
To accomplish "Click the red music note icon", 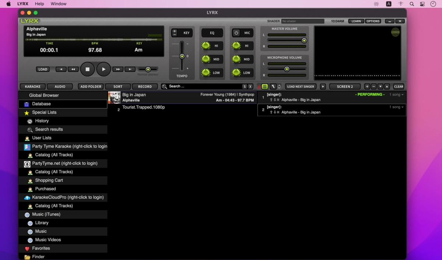I will pyautogui.click(x=259, y=87).
